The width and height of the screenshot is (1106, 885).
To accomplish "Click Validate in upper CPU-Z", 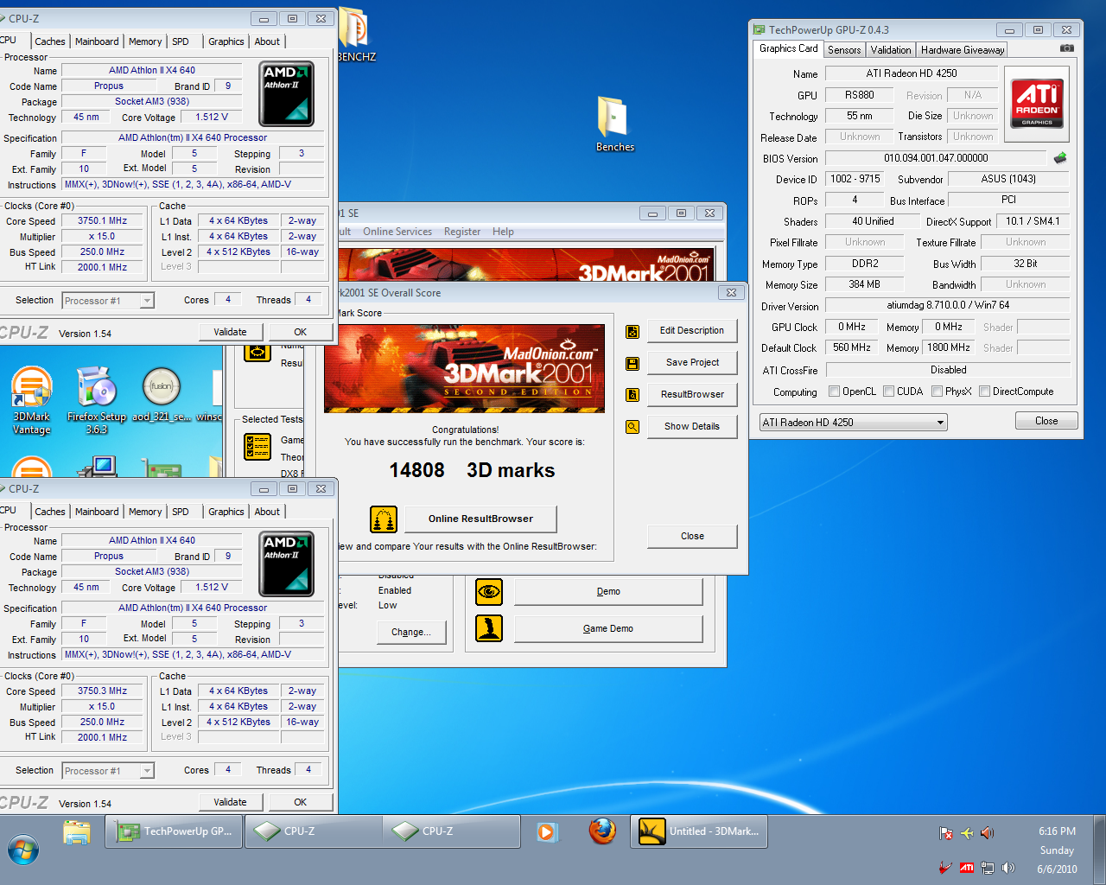I will [230, 332].
